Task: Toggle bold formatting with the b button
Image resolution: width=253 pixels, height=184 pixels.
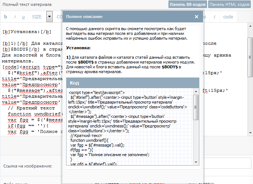Action: click(x=6, y=17)
